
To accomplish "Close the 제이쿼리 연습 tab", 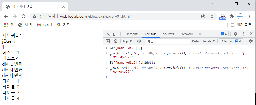I will (63, 7).
